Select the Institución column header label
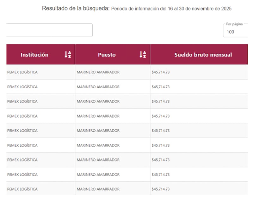253x200 pixels. coord(34,55)
